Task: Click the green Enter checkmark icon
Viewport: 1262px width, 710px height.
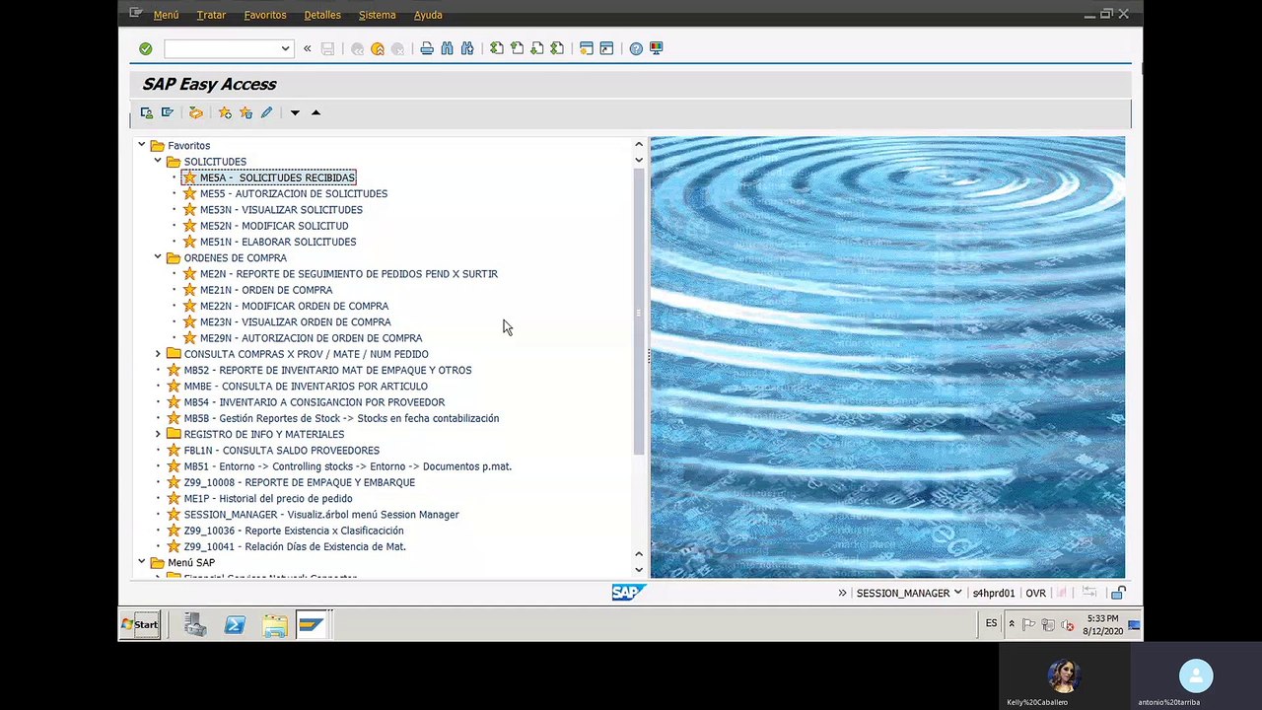Action: click(x=146, y=48)
